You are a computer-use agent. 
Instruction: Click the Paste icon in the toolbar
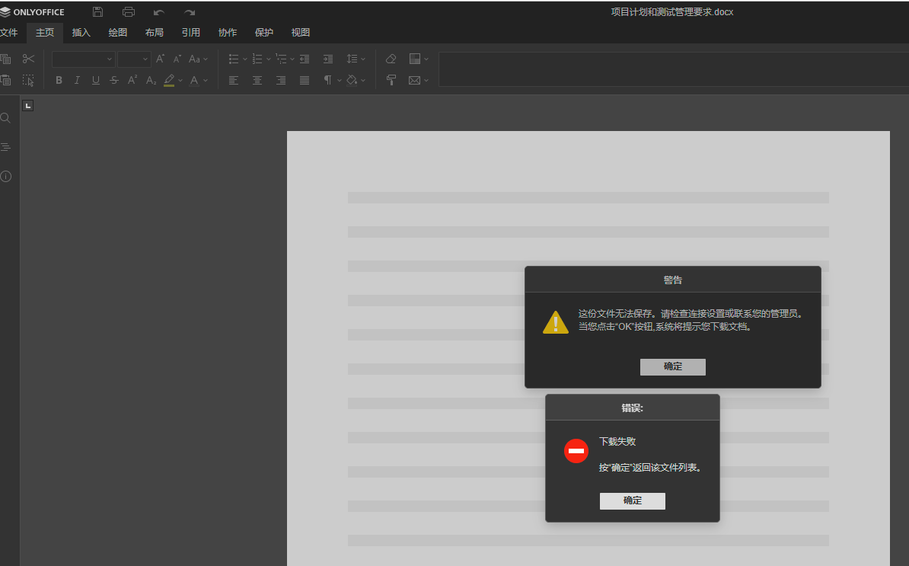5,80
